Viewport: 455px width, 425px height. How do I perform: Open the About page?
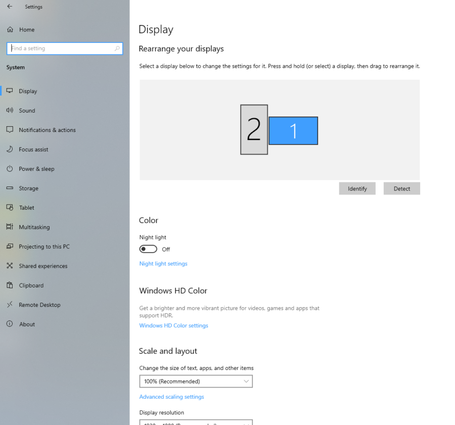[x=65, y=324]
